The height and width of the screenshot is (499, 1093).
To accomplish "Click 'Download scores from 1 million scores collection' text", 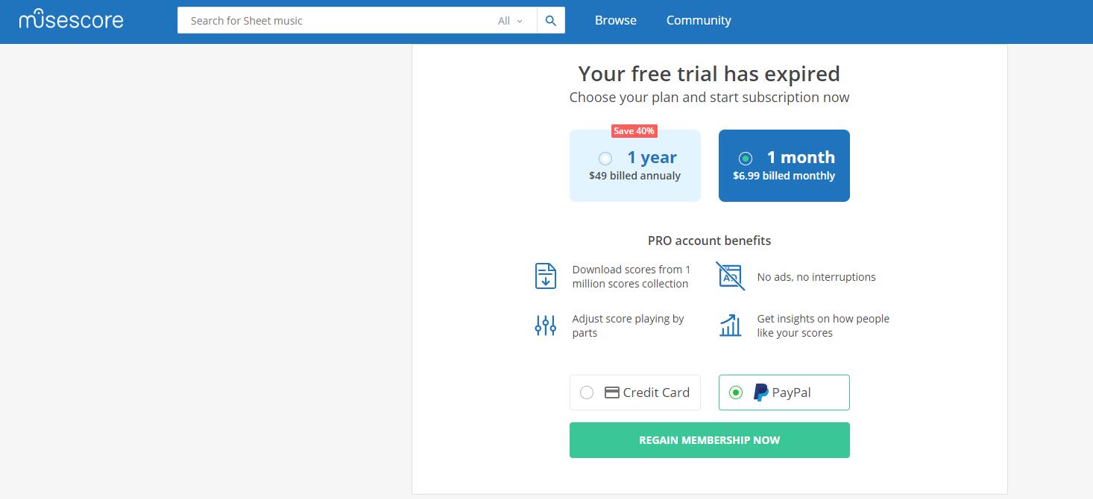I will tap(631, 276).
